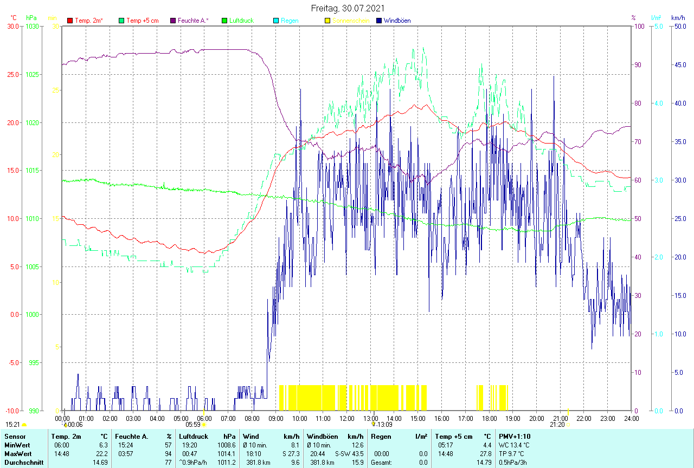Click the 12:00 time axis label
The height and width of the screenshot is (468, 694).
pyautogui.click(x=347, y=418)
